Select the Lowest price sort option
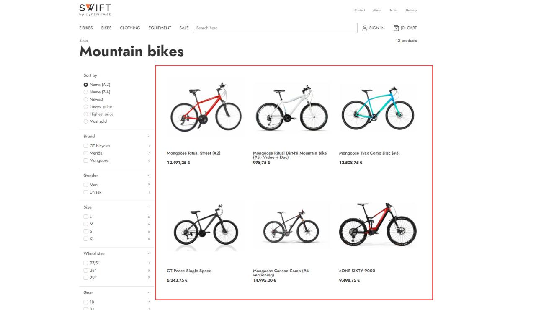The image size is (536, 310). (x=86, y=107)
